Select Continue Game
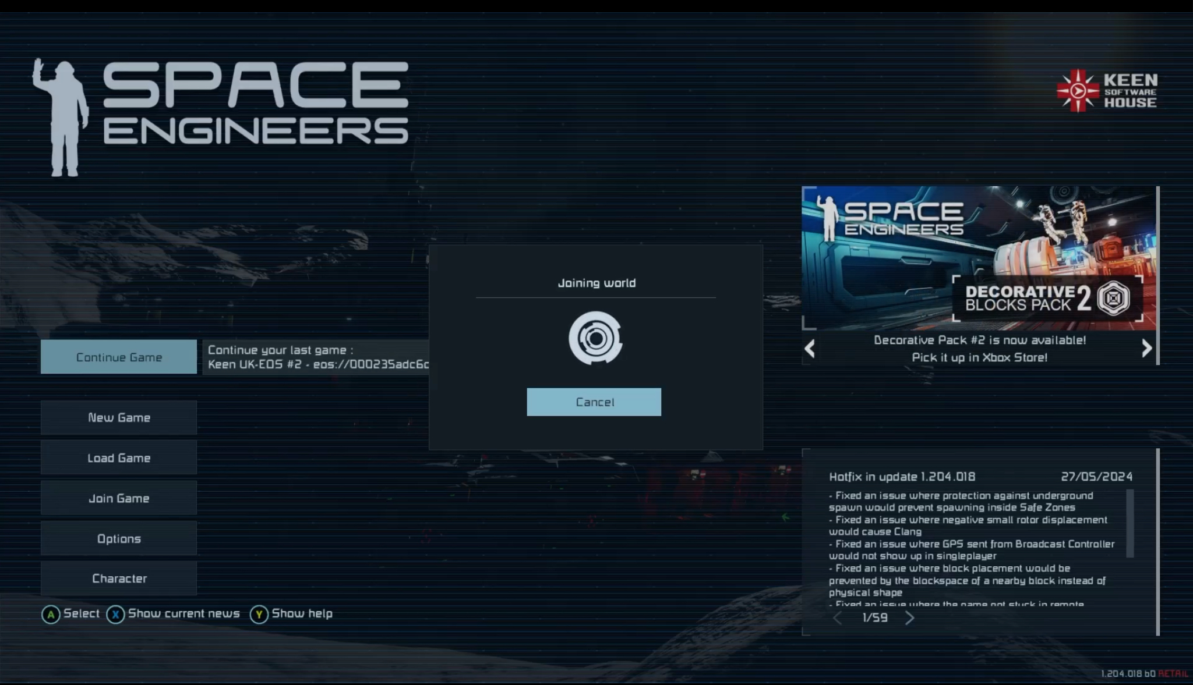The image size is (1193, 685). 119,357
